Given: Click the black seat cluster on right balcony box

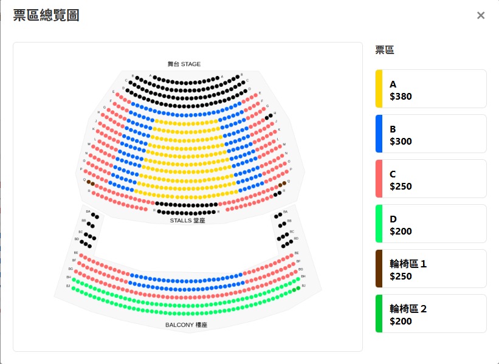Looking at the screenshot, I should [x=282, y=230].
